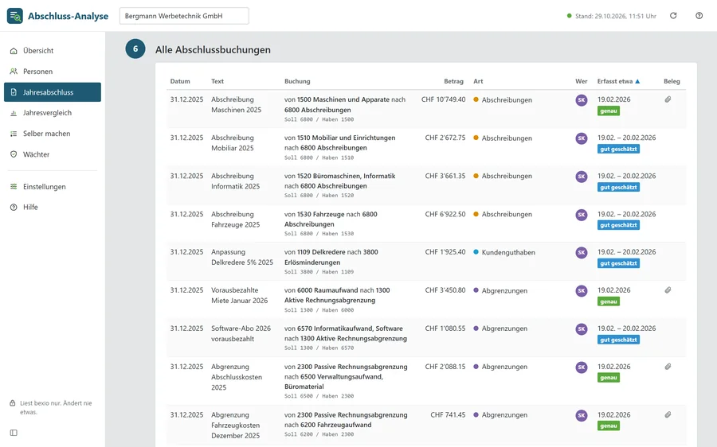Sort table by Erfasst etwa column
Viewport: 717px width, 447px height.
click(x=618, y=81)
